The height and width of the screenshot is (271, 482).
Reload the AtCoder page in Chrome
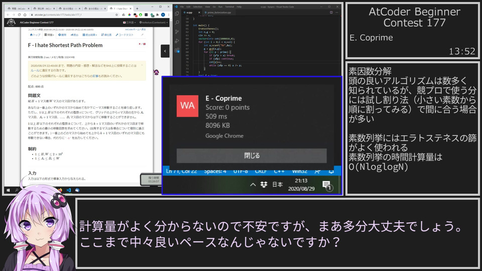(20, 15)
